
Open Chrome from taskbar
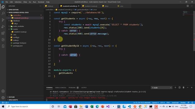click(140, 106)
